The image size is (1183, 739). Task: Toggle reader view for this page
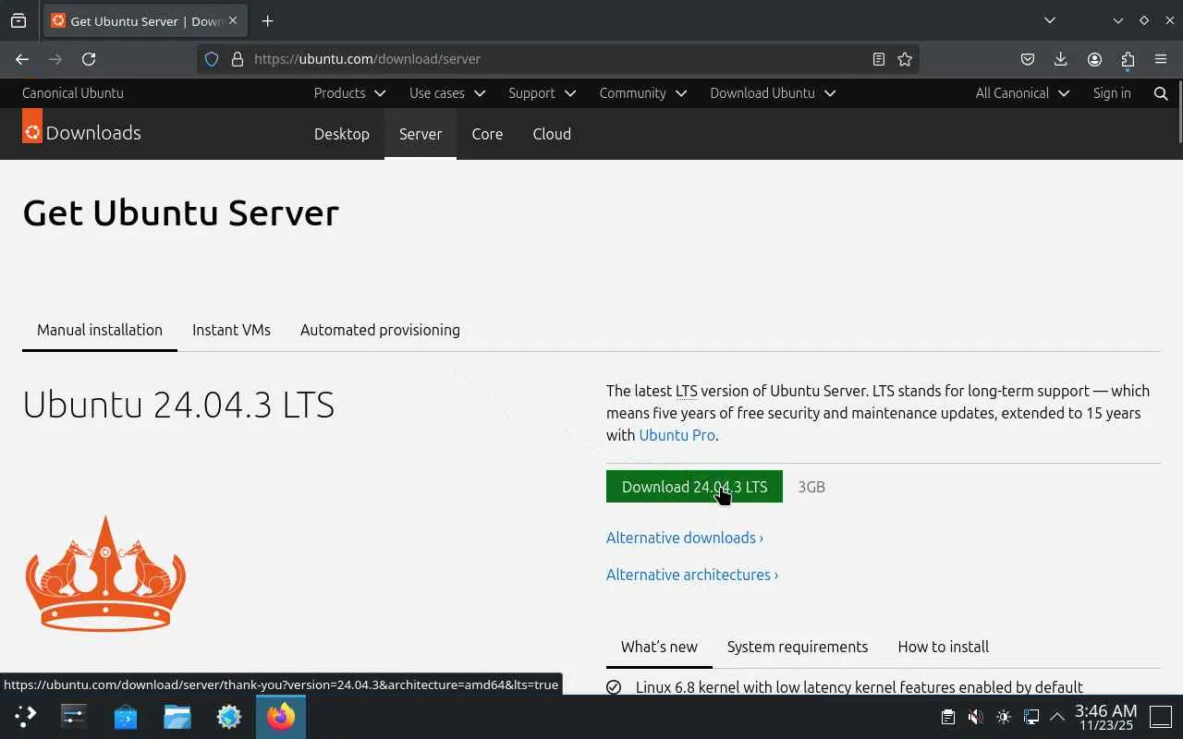coord(879,59)
